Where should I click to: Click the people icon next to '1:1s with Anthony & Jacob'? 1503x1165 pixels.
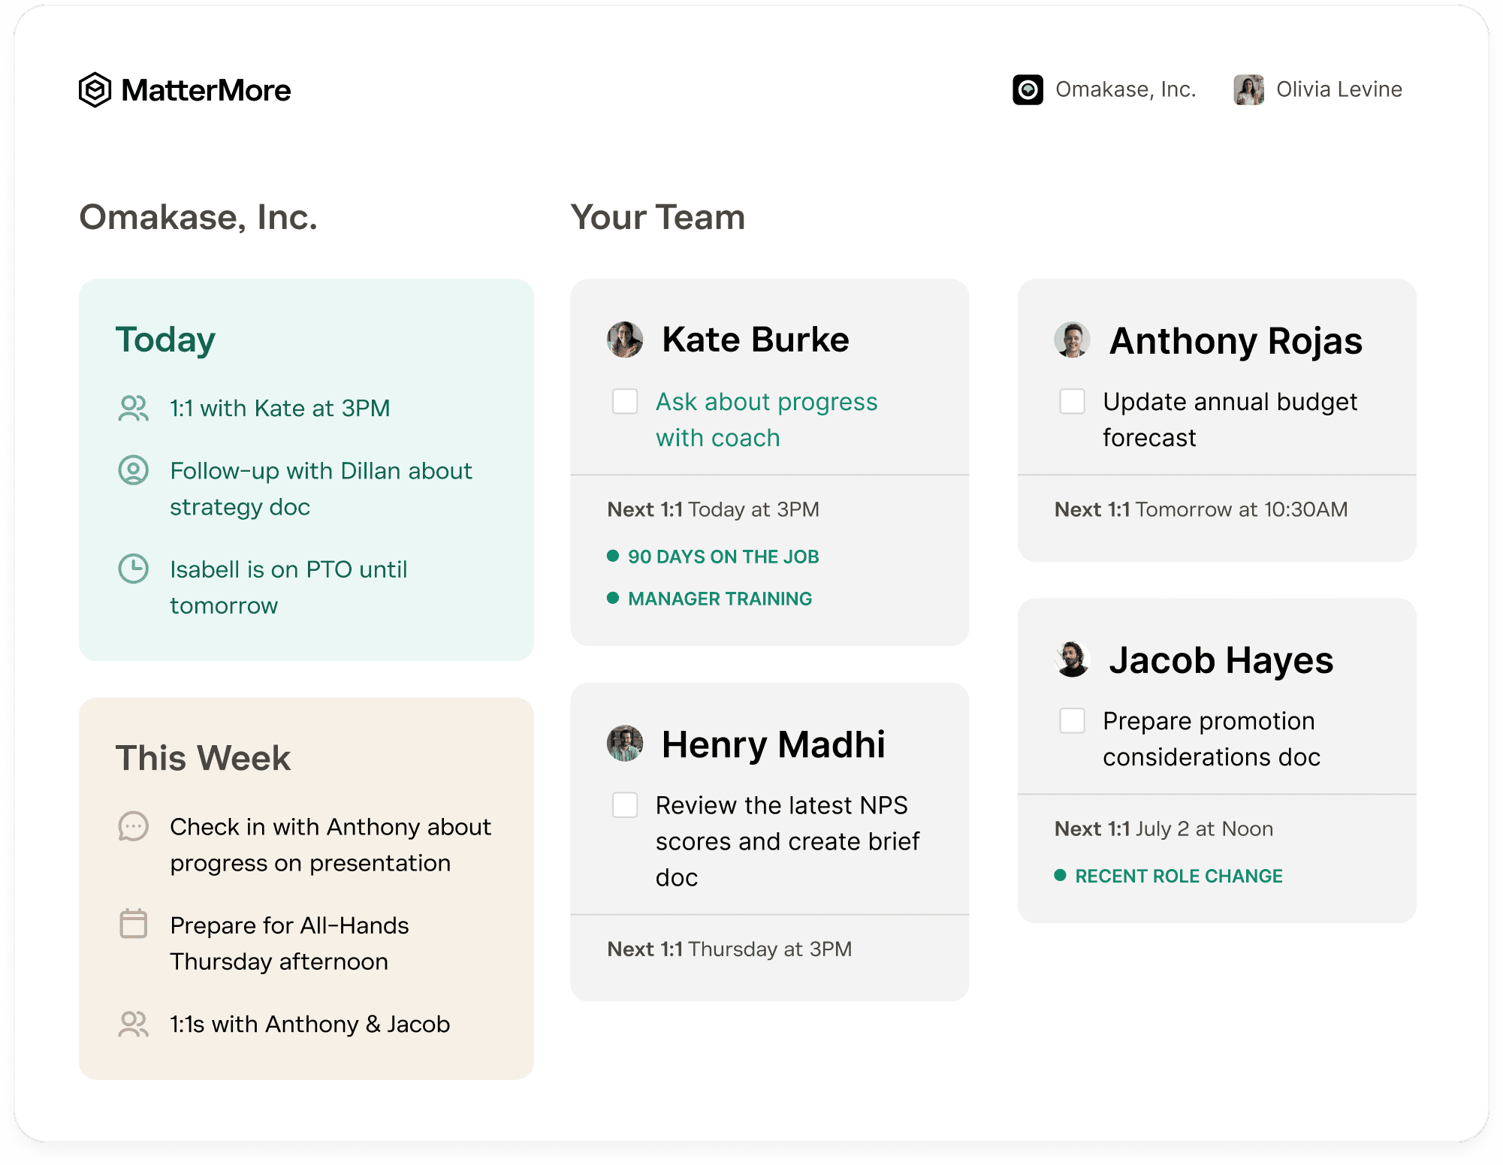[134, 1024]
